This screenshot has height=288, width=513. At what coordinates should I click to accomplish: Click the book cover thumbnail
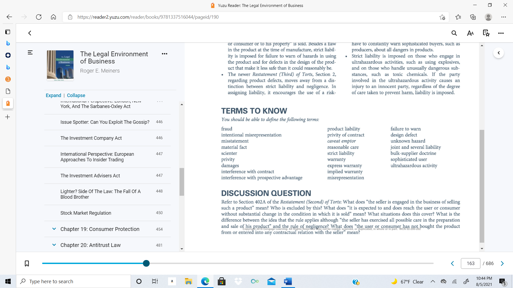coord(60,65)
